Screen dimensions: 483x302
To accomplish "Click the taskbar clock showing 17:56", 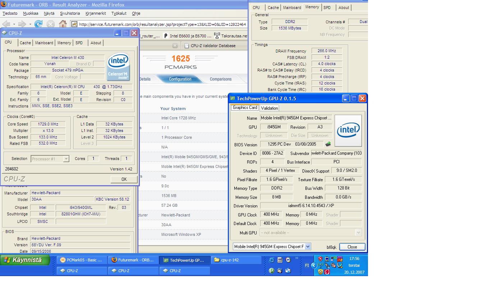I will pos(354,258).
